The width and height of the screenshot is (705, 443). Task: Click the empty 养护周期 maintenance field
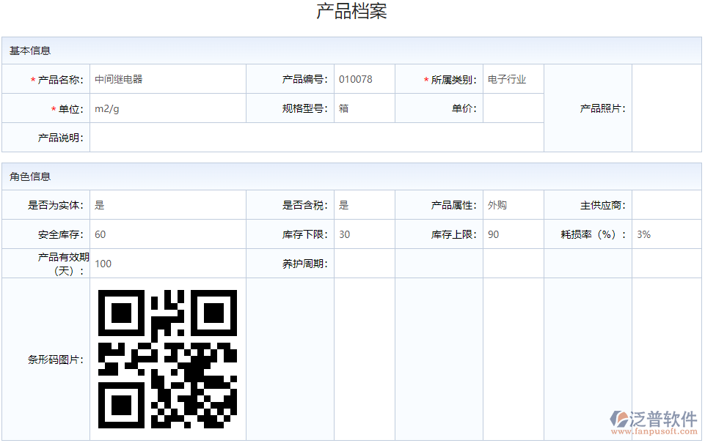point(365,264)
